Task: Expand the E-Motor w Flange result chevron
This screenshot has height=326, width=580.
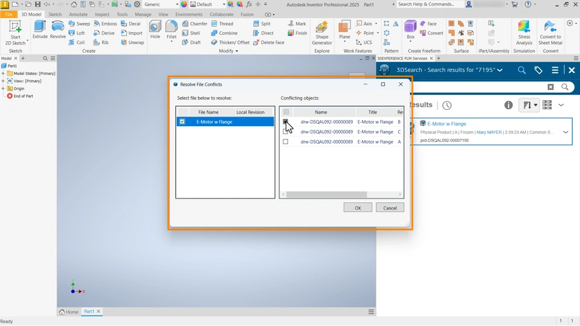Action: click(565, 132)
